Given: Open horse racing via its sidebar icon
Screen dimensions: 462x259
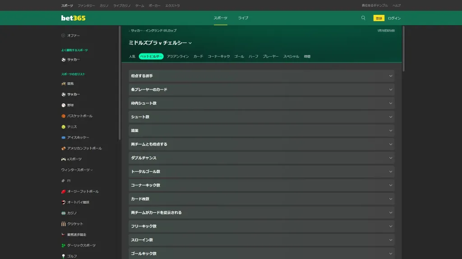Looking at the screenshot, I should pyautogui.click(x=64, y=84).
